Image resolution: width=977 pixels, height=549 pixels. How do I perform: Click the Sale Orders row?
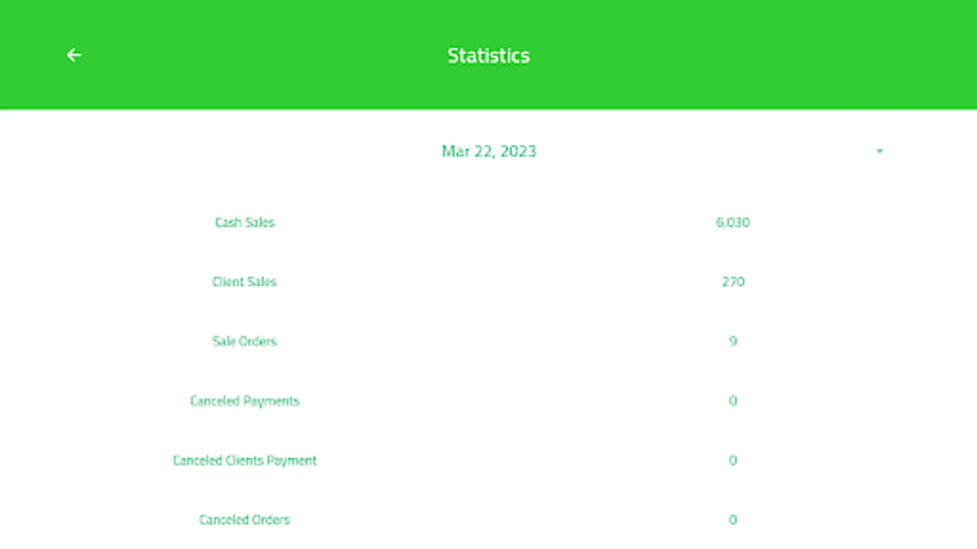click(488, 341)
